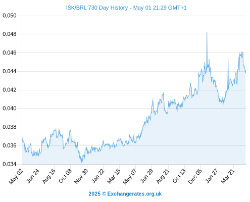Select the Jan 27 date label

click(x=212, y=176)
